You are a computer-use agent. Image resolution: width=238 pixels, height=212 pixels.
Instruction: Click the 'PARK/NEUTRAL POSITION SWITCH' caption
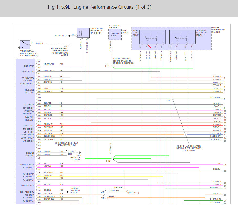coord(29,53)
